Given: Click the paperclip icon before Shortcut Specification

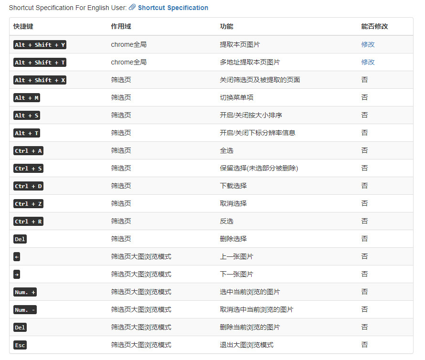Looking at the screenshot, I should [x=132, y=8].
